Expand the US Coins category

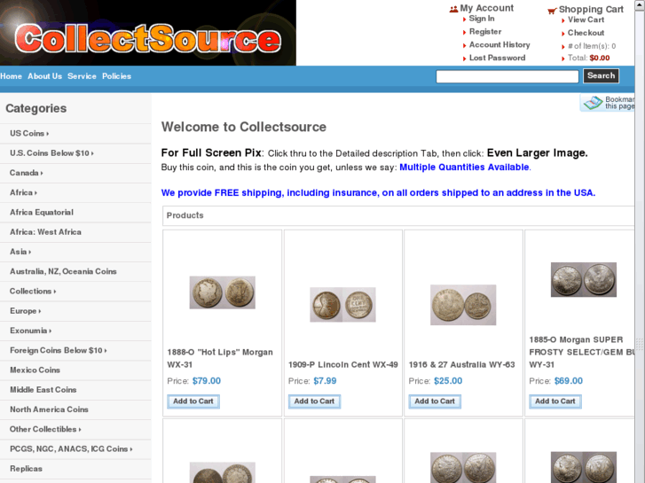pos(29,133)
